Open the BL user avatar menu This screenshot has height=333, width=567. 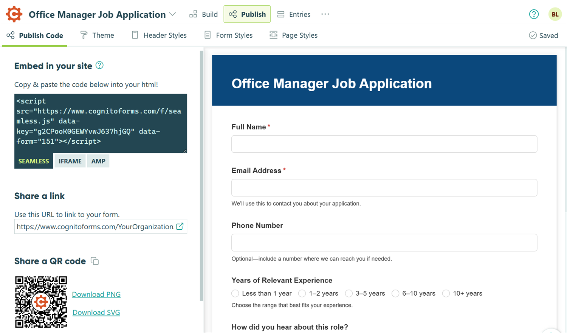click(x=555, y=14)
